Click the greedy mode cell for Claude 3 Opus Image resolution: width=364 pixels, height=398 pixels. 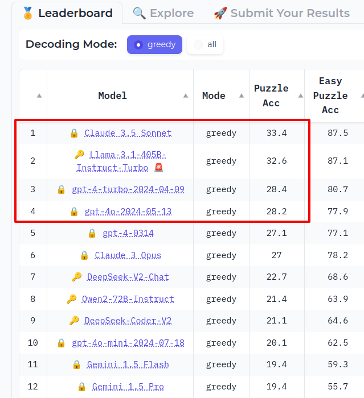pos(221,255)
